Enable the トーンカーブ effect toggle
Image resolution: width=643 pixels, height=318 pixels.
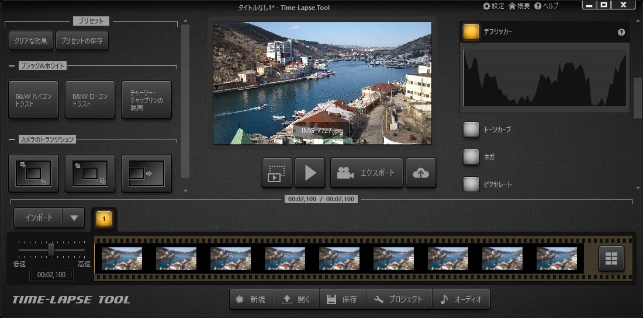click(x=471, y=130)
